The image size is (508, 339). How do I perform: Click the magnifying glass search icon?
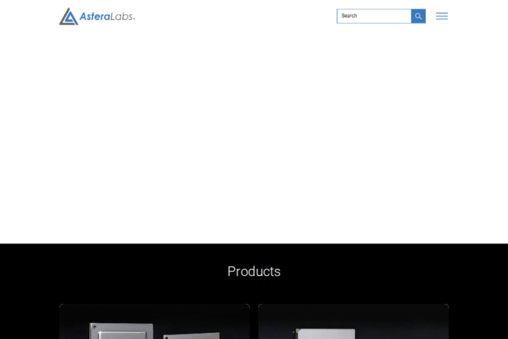pyautogui.click(x=418, y=16)
